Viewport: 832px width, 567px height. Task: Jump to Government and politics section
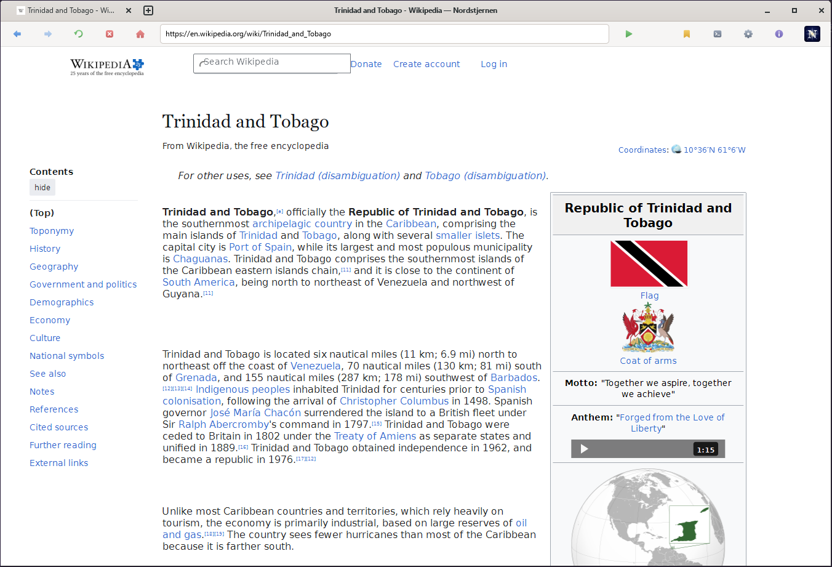pyautogui.click(x=83, y=284)
